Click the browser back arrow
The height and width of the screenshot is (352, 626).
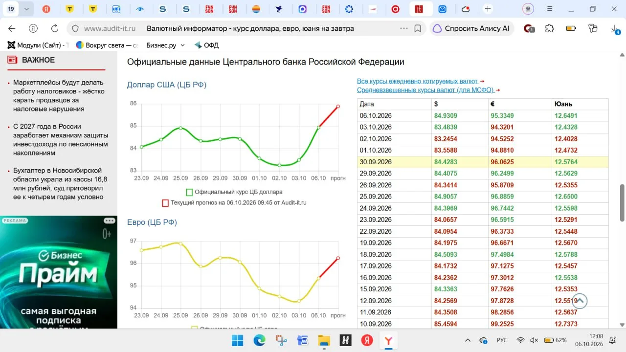[x=12, y=28]
